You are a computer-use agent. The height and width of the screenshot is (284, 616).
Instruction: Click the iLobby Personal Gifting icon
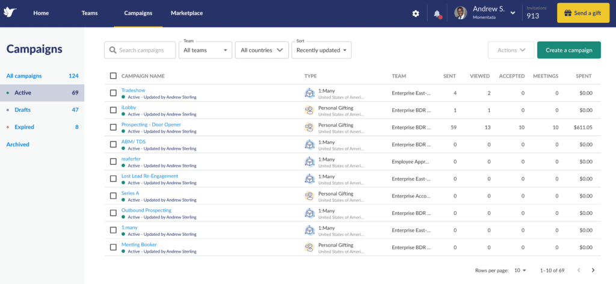[x=309, y=110]
